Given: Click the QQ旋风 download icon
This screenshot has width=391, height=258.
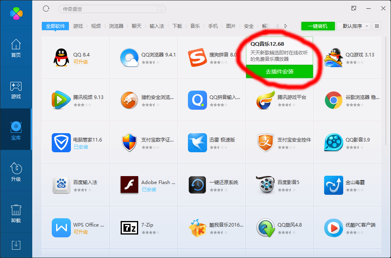Looking at the screenshot, I should point(265,228).
